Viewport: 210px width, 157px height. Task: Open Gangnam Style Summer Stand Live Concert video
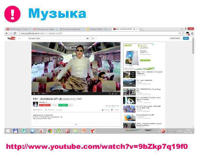coord(143,100)
